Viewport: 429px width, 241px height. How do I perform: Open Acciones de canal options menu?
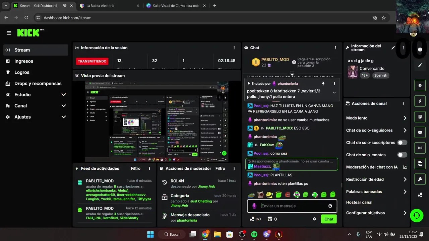403,104
